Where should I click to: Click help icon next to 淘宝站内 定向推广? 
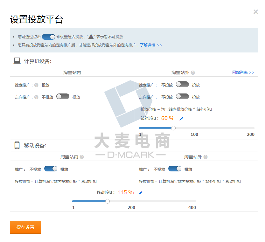36,97
